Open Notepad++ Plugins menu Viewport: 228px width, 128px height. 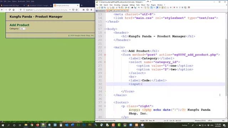[153, 5]
